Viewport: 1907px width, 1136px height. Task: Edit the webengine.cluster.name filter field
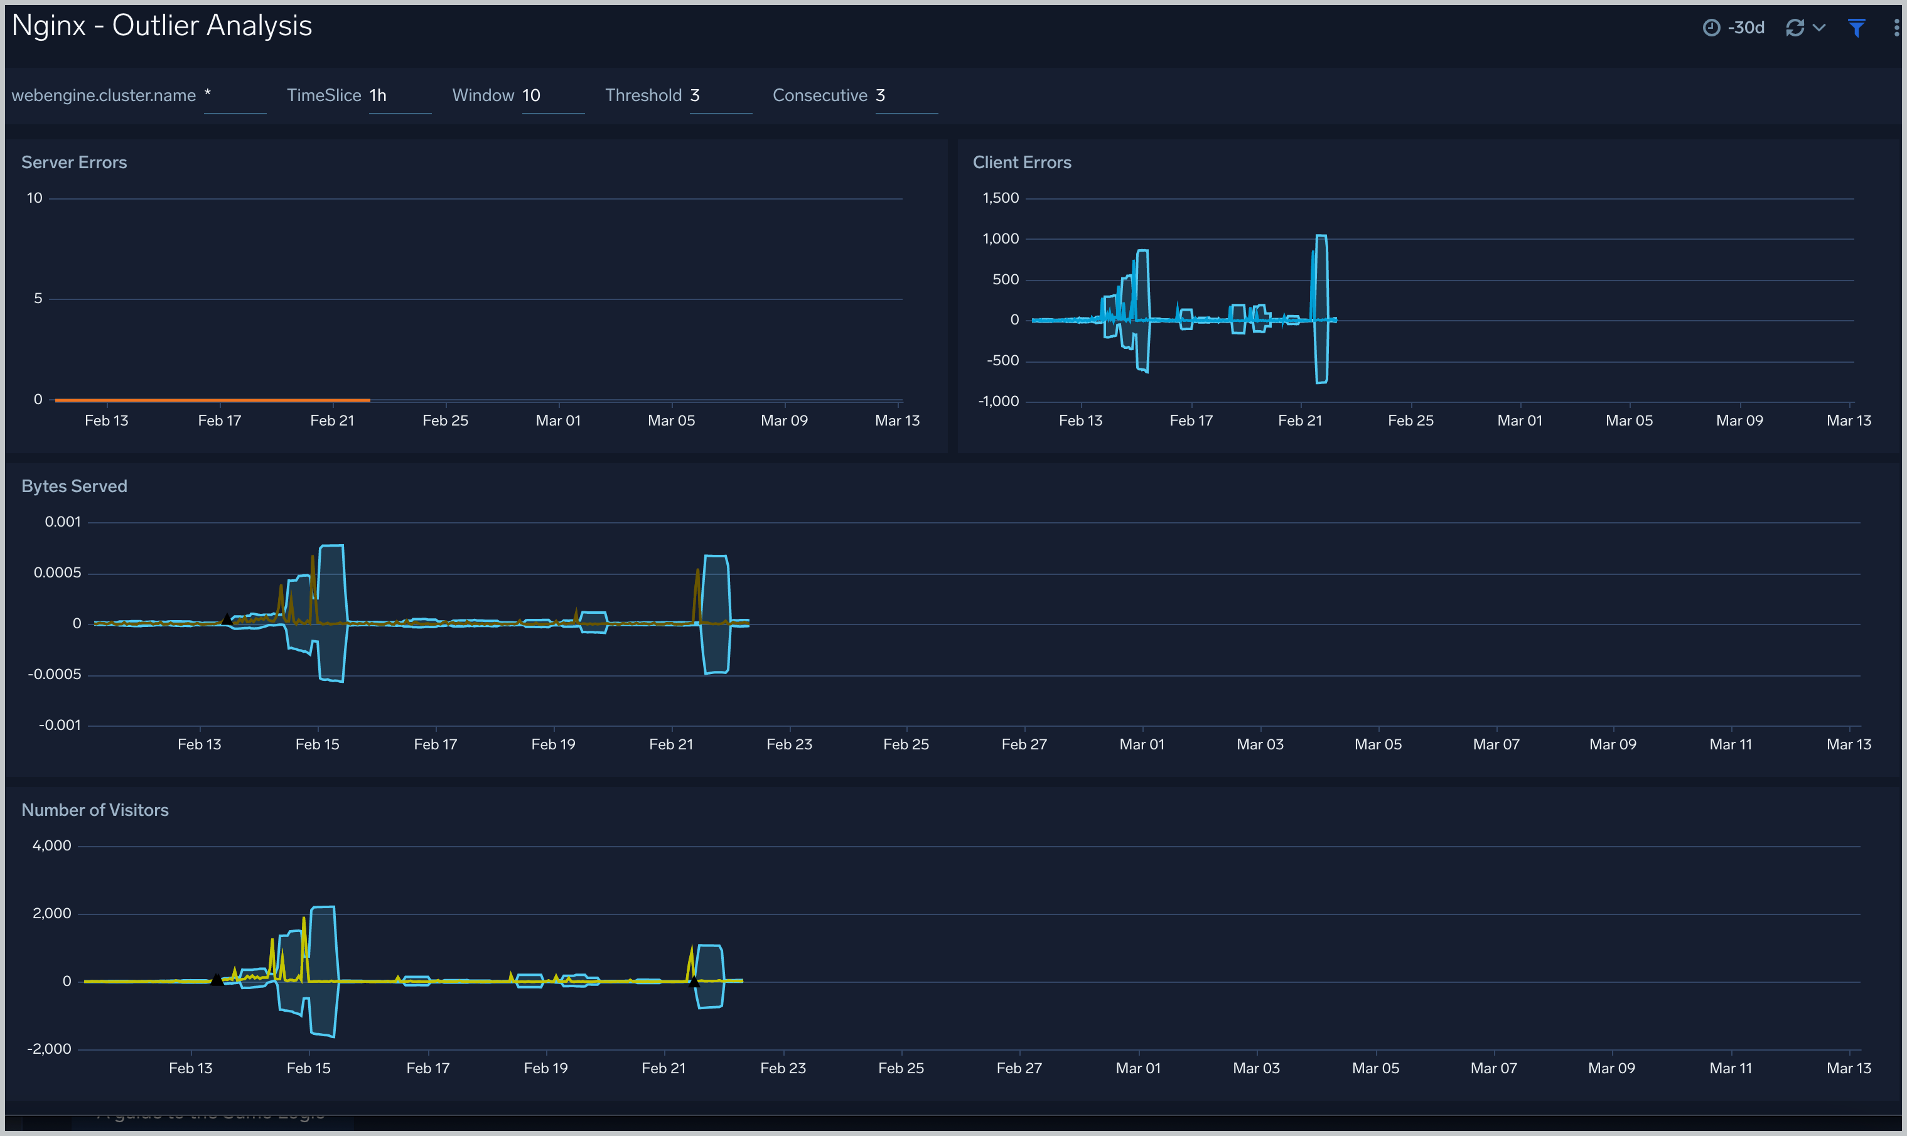(235, 95)
